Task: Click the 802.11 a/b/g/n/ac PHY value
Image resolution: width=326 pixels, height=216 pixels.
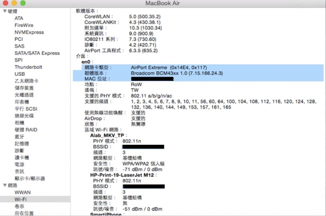Action: click(151, 96)
